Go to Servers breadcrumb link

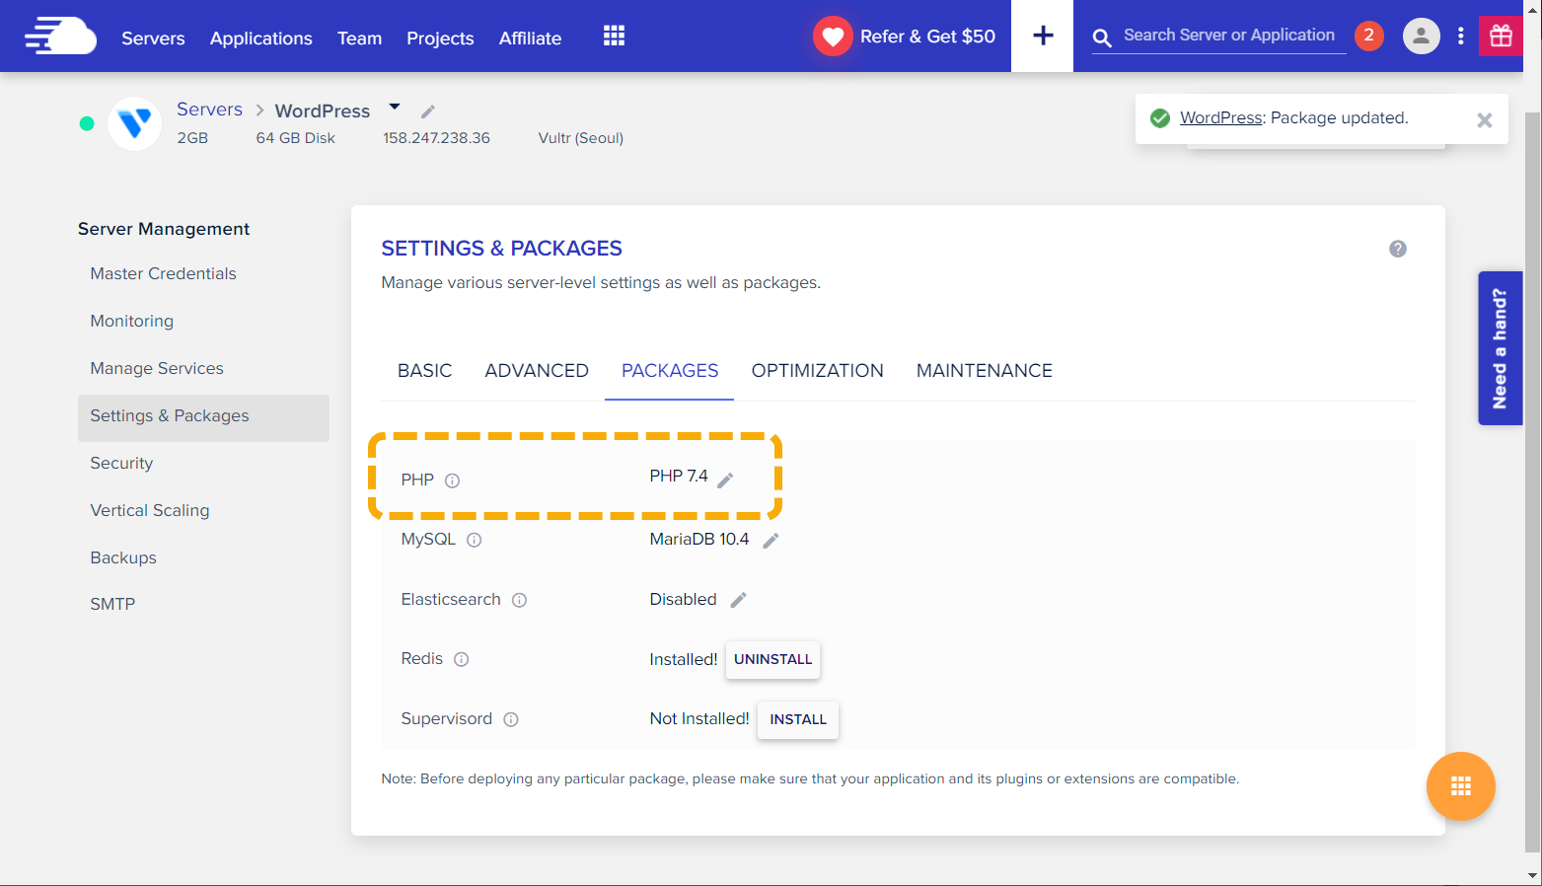coord(209,110)
